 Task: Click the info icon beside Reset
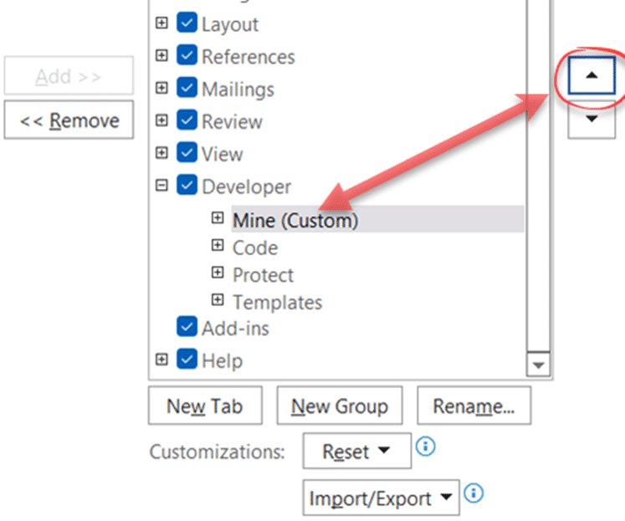425,447
